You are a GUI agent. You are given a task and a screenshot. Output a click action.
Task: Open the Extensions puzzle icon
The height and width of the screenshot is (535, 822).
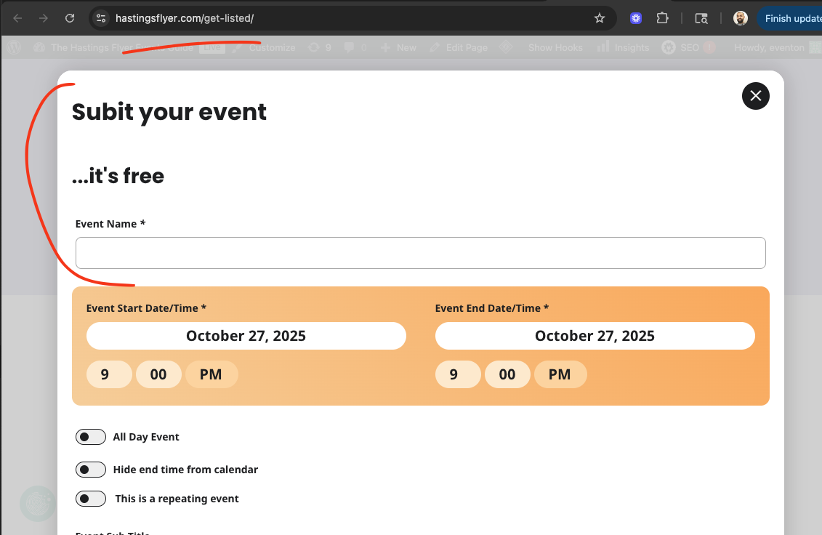(x=662, y=18)
